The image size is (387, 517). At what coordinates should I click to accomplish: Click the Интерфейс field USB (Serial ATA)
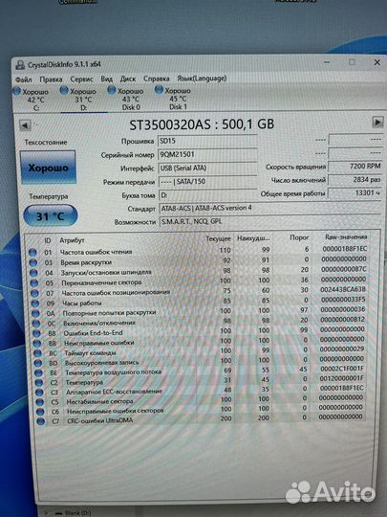(x=207, y=169)
